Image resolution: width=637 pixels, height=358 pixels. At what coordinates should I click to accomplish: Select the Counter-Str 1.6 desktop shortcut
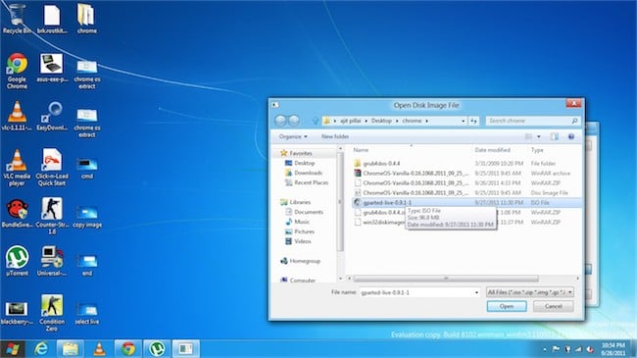52,216
